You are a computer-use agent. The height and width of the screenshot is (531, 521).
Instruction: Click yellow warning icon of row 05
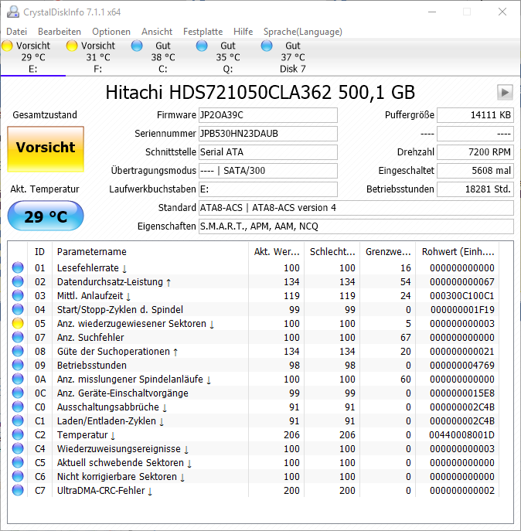tap(18, 323)
